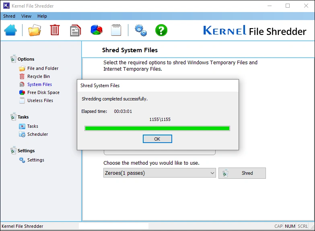This screenshot has width=315, height=231.
Task: Open Settings item in the sidebar
Action: point(35,160)
